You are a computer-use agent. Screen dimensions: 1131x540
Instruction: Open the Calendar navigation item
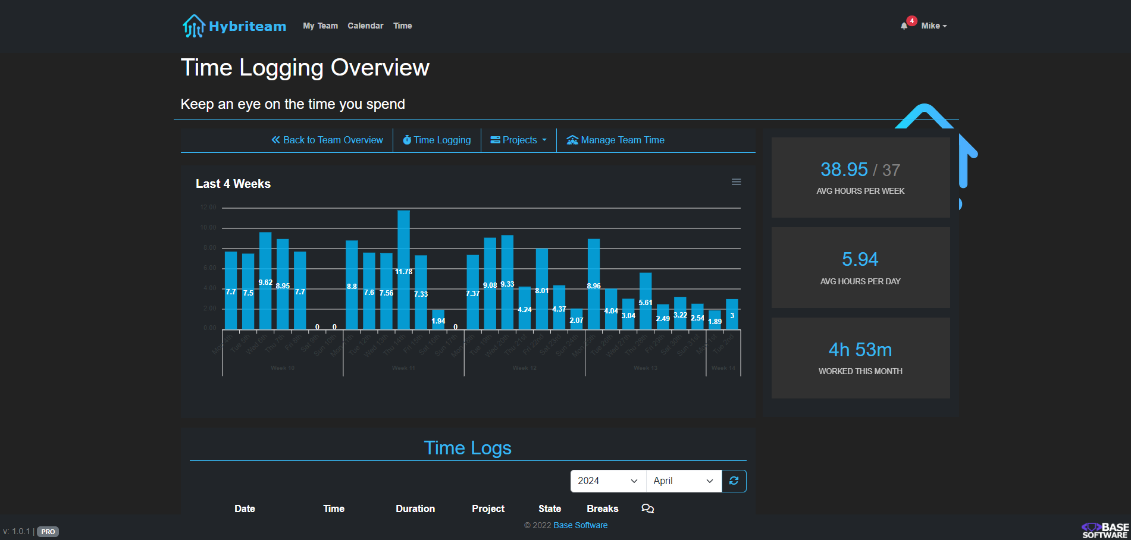point(365,26)
